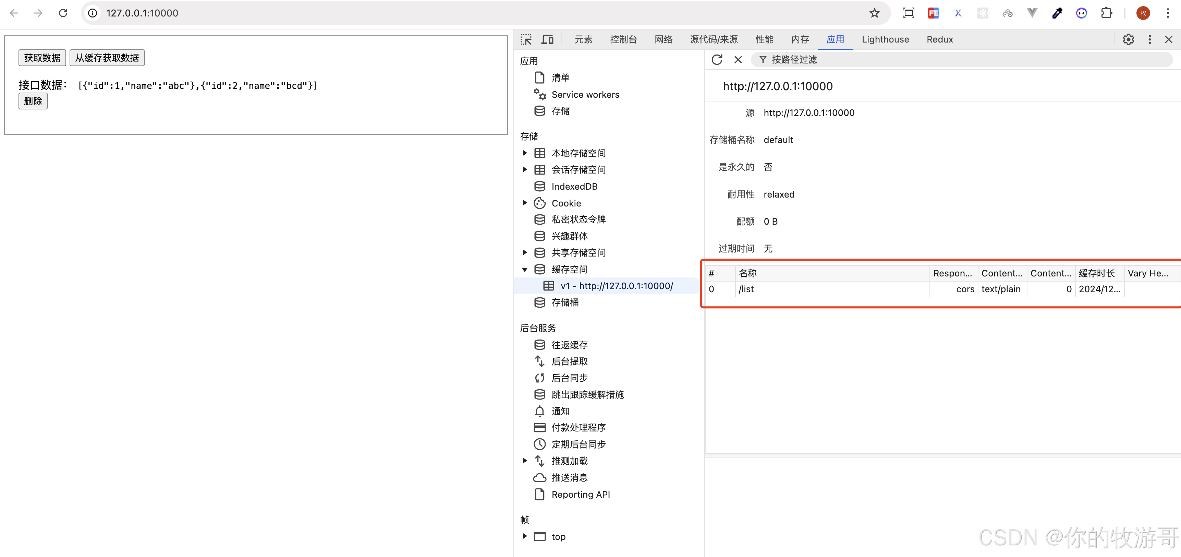Click the 获取数据 button
Image resolution: width=1181 pixels, height=557 pixels.
(42, 58)
